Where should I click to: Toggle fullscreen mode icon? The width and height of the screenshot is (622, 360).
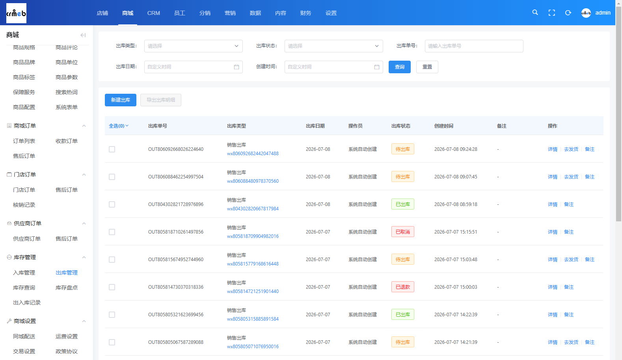(x=552, y=13)
